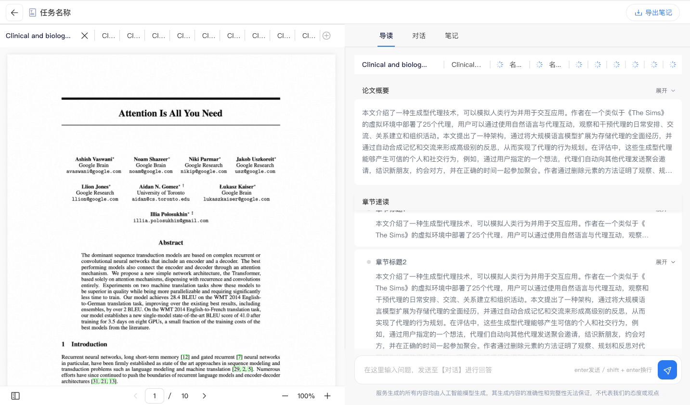Image resolution: width=690 pixels, height=405 pixels.
Task: Click the Attention Is All You Need title
Action: pos(170,113)
